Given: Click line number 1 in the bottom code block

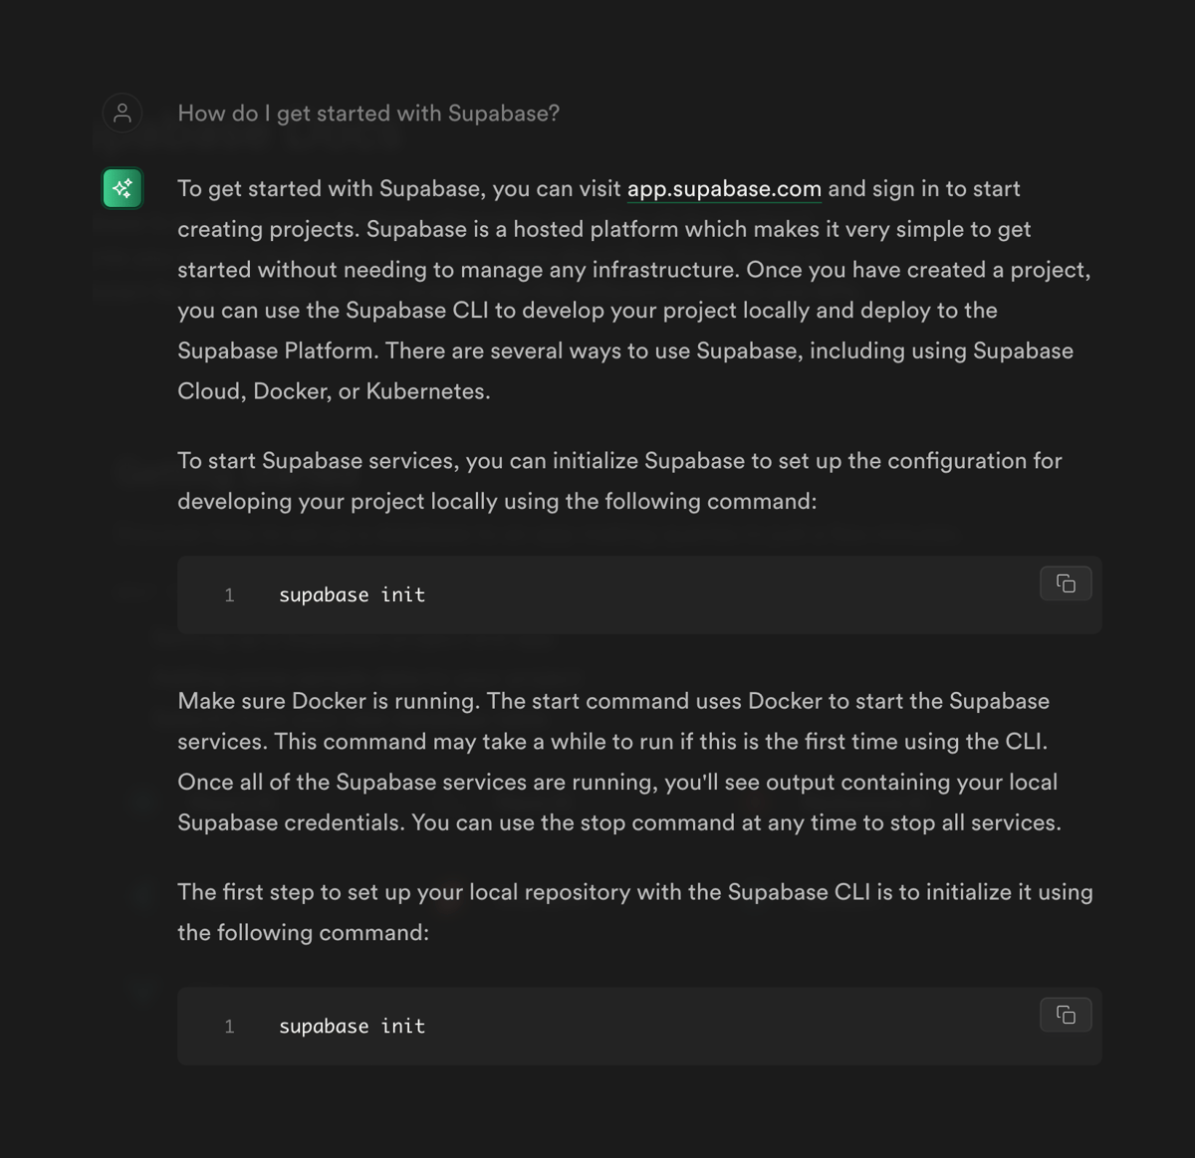Looking at the screenshot, I should tap(229, 1026).
